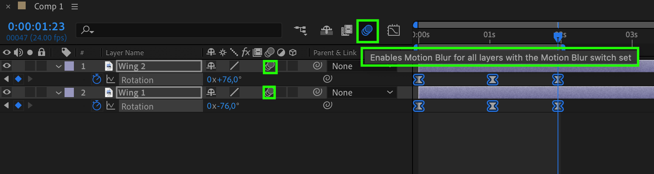This screenshot has height=174, width=654.
Task: Toggle the Shy layers hide button
Action: [326, 30]
